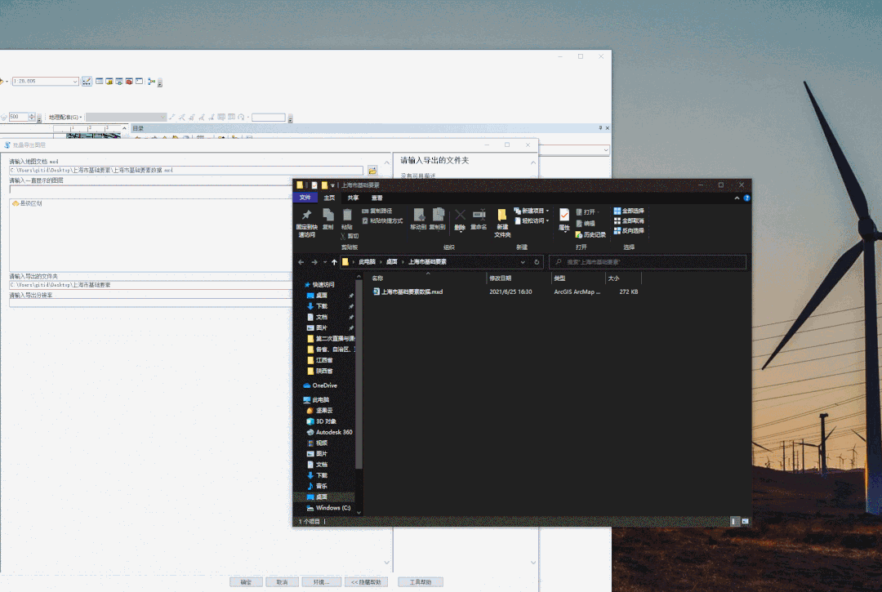
Task: Click the 取消 button in dialog
Action: tap(282, 582)
